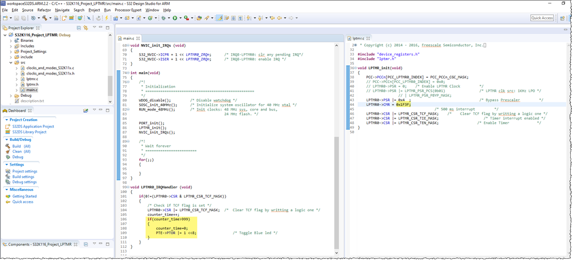The image size is (572, 260).
Task: Click the Forward navigation arrow
Action: [291, 18]
